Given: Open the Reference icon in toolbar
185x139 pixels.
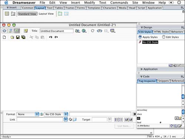Looking at the screenshot, I should click(100, 31).
